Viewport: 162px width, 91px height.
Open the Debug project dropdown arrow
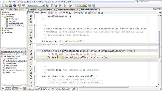[x=68, y=5]
